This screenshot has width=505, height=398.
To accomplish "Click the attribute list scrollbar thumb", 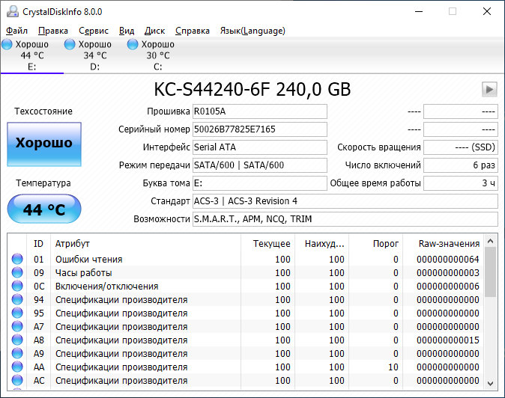I will point(491,272).
